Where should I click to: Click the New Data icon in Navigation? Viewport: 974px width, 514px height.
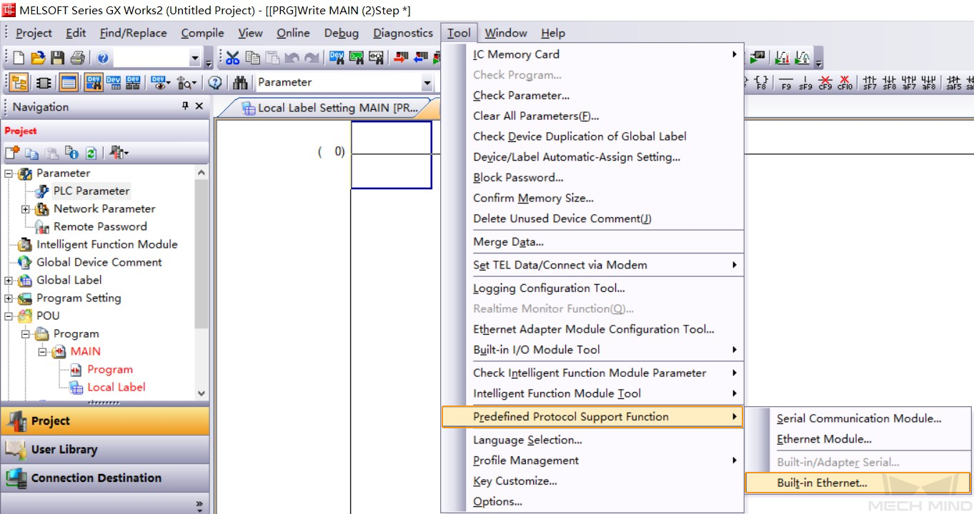pyautogui.click(x=12, y=153)
